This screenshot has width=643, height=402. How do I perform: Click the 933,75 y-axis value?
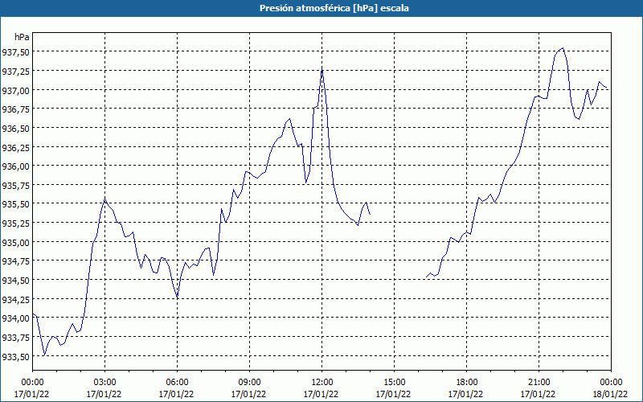tap(15, 338)
